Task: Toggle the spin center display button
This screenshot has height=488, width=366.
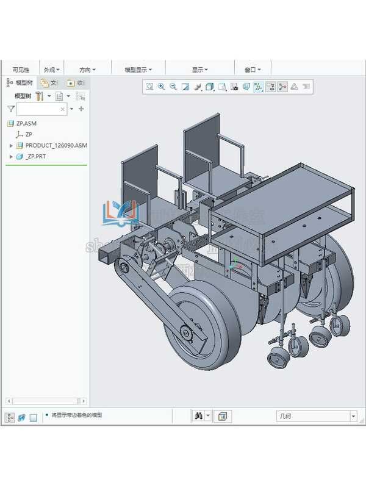Action: coord(282,87)
